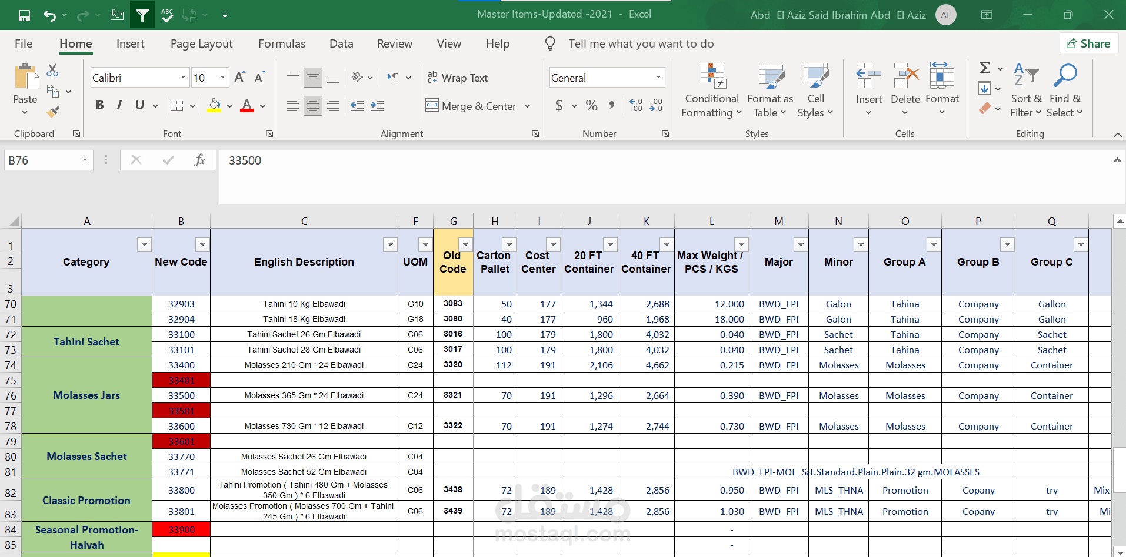This screenshot has width=1126, height=557.
Task: Click the AutoSum sigma icon
Action: (984, 68)
